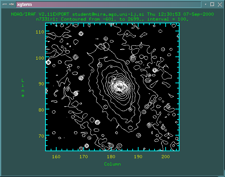Click the time 12:30:53 in the header
Viewport: 225px width, 177px height.
pos(170,14)
